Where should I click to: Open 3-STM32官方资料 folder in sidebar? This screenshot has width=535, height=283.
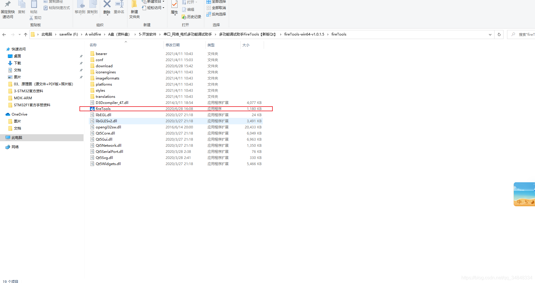pos(29,91)
